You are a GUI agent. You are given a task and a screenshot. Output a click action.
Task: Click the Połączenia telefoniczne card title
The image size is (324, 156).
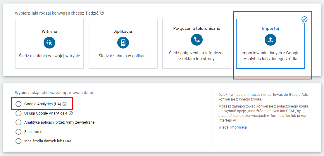tap(197, 28)
